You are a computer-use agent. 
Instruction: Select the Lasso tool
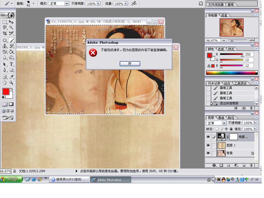(x=5, y=27)
